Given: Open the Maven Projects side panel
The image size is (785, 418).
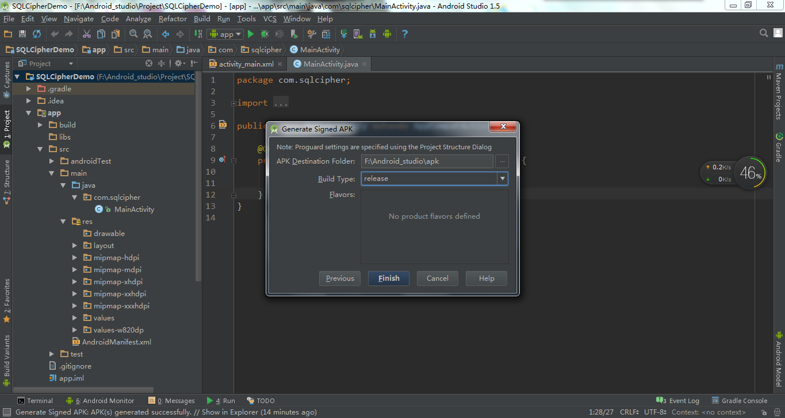Looking at the screenshot, I should [779, 92].
